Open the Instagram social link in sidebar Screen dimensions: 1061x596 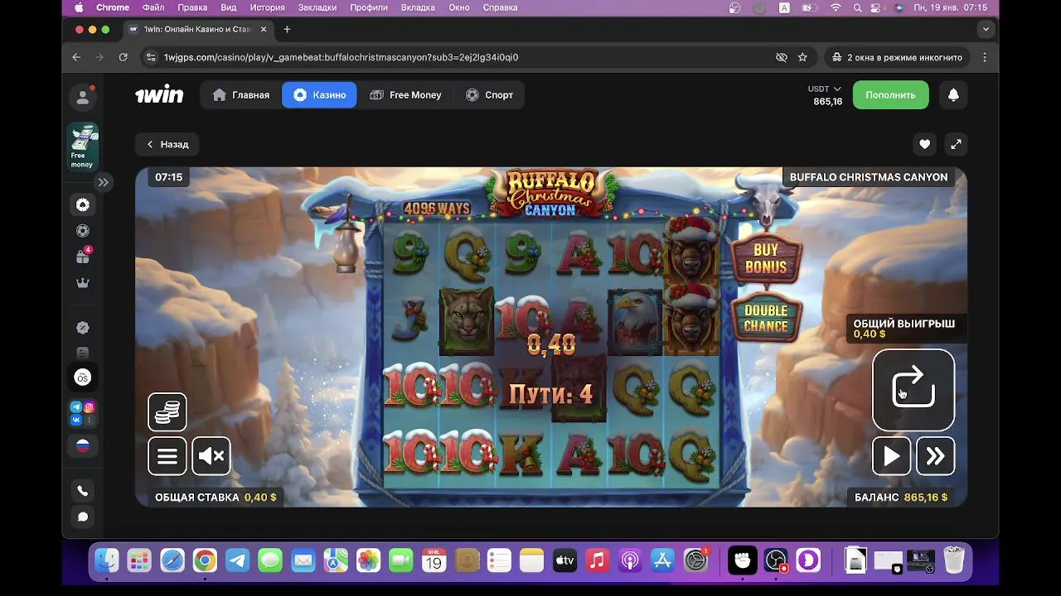[90, 406]
